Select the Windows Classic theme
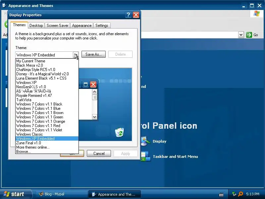The image size is (265, 199). [47, 134]
